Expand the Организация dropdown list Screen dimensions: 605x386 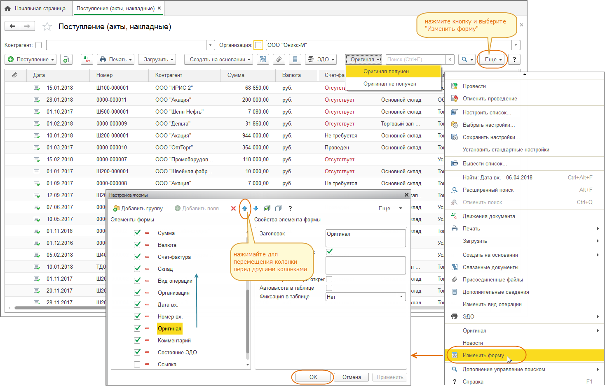516,45
